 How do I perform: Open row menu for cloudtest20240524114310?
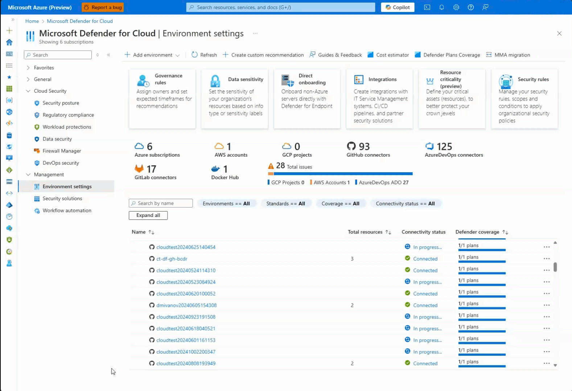[547, 271]
